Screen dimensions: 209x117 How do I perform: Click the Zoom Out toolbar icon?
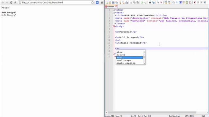click(x=161, y=3)
